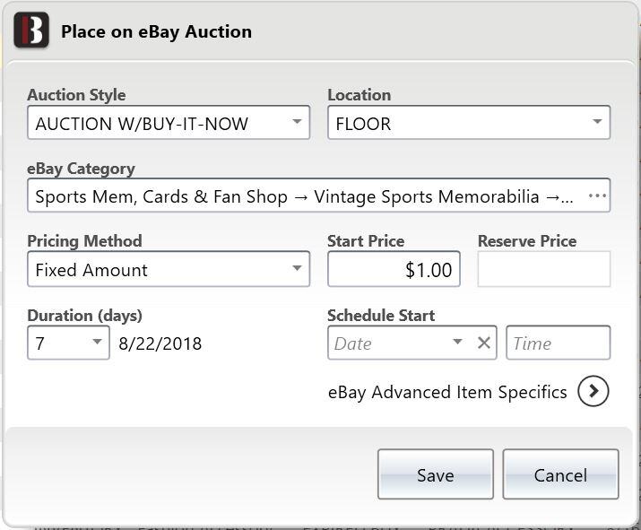Open eBay Category browse ellipsis button
641x530 pixels.
coord(597,195)
